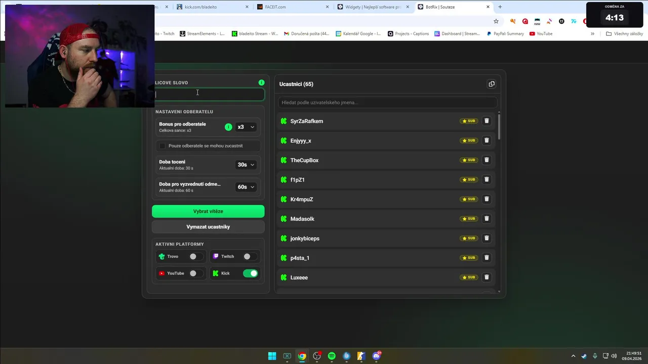Click the Vybrat viteze button
The width and height of the screenshot is (648, 364).
(x=208, y=211)
